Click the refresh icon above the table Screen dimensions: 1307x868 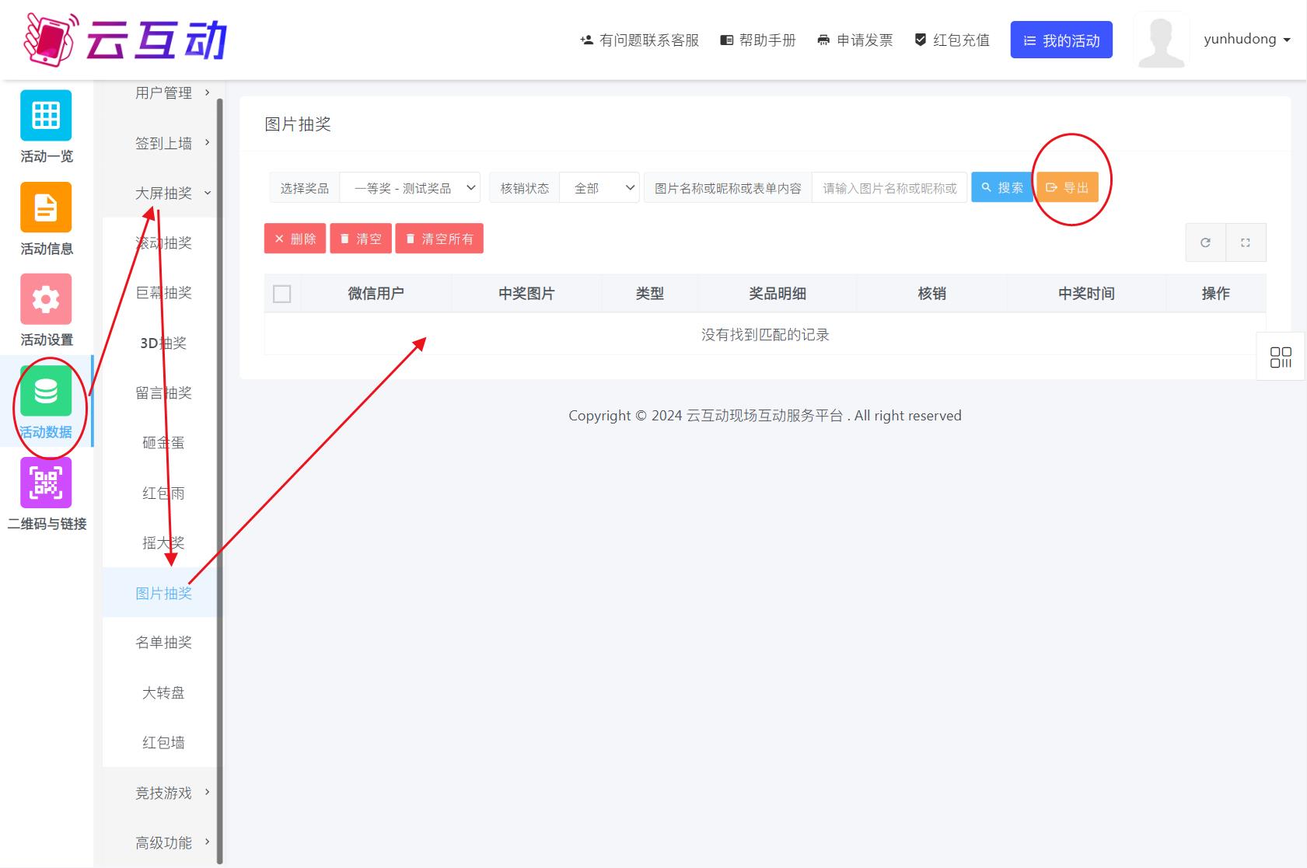pos(1205,242)
